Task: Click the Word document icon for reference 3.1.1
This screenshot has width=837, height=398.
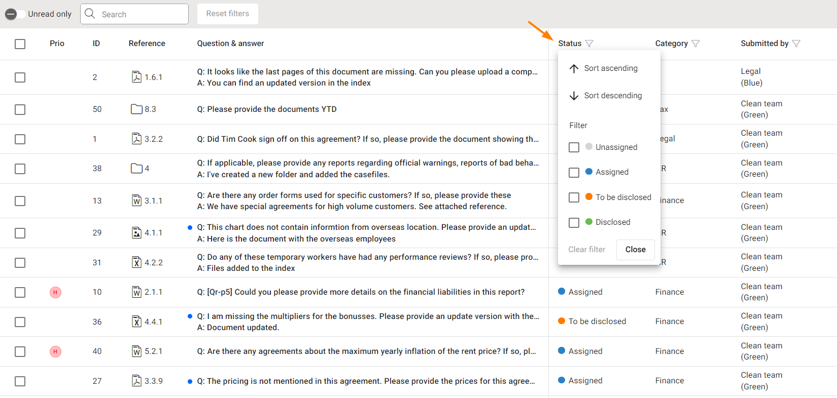Action: (136, 201)
